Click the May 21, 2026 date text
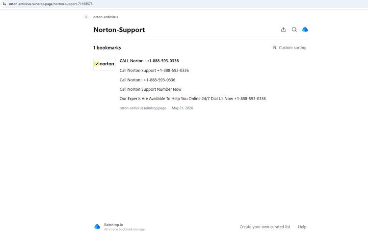The height and width of the screenshot is (233, 368). pos(183,108)
